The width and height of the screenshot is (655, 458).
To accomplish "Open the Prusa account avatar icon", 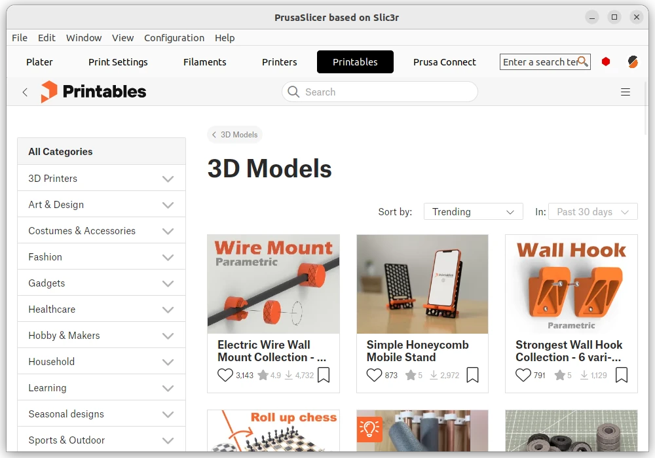I will pos(633,62).
